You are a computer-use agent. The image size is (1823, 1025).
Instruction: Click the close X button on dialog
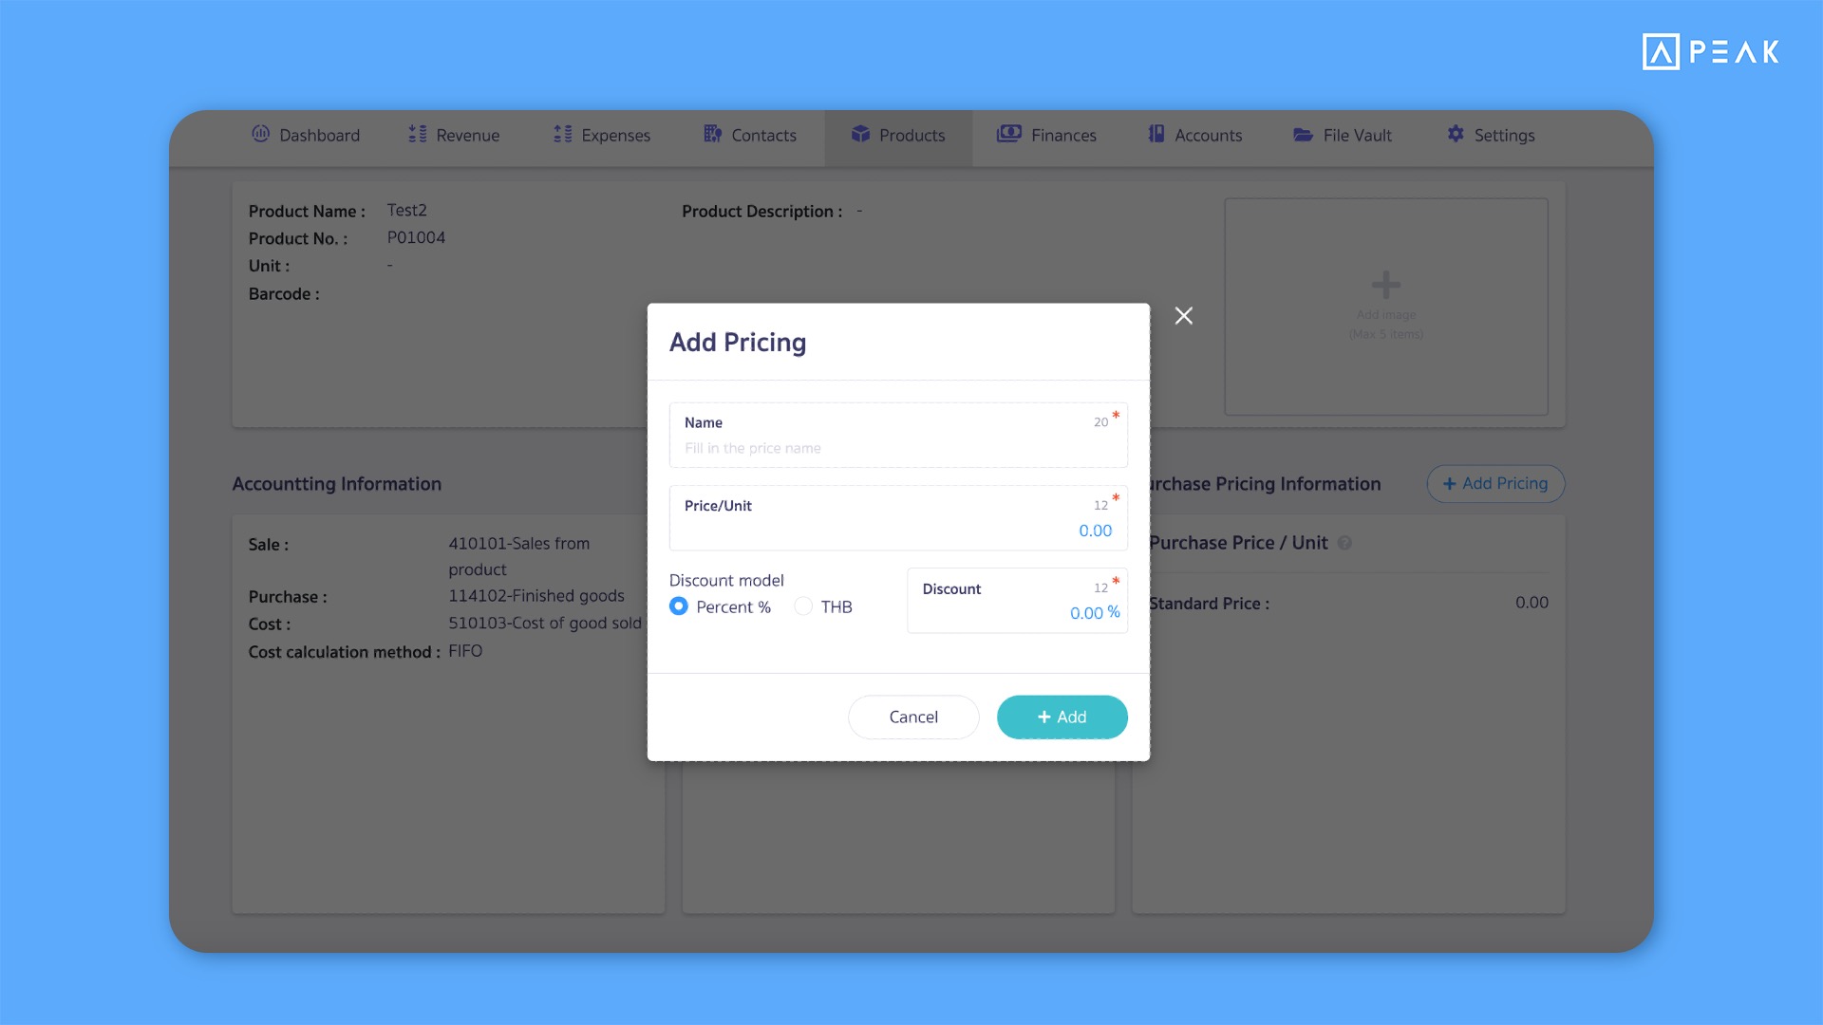click(1183, 315)
